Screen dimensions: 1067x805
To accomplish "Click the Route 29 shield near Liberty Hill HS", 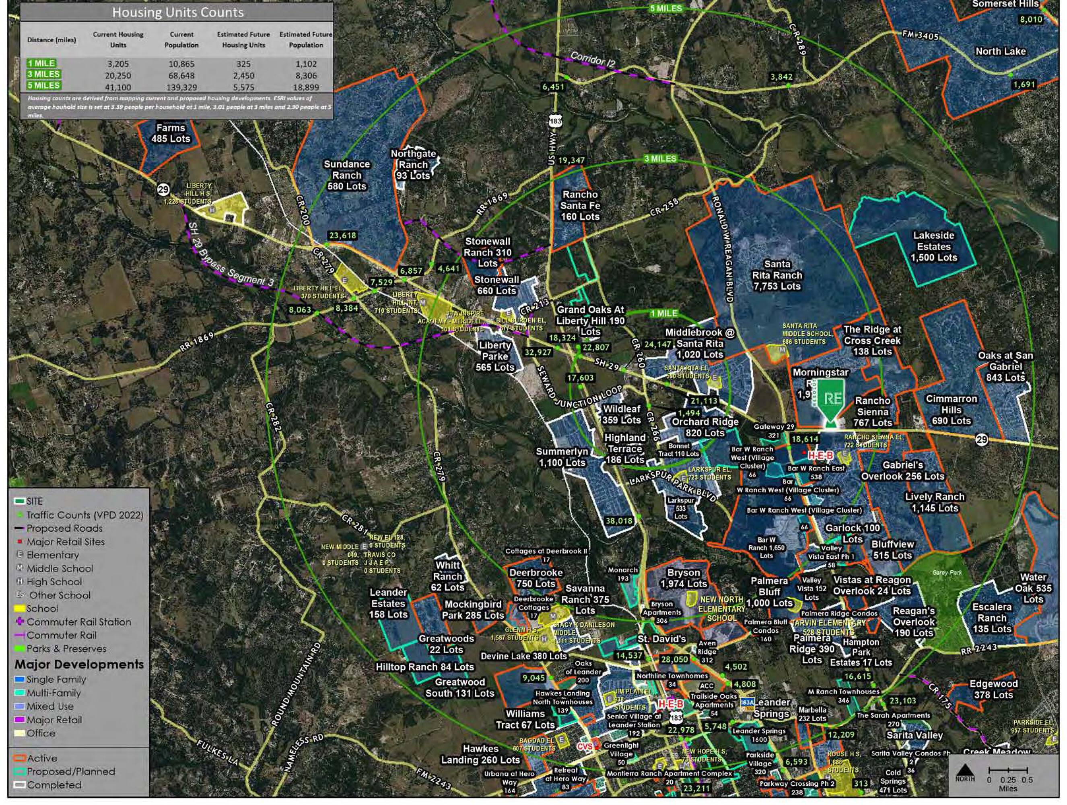I will (163, 190).
